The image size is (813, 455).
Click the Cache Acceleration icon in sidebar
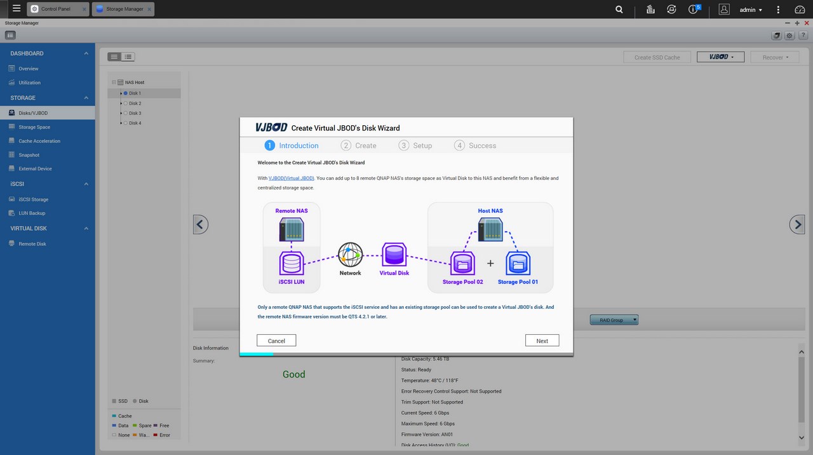(11, 141)
